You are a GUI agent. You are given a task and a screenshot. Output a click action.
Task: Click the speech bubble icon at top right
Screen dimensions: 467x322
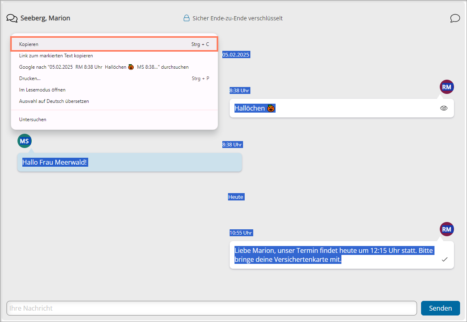455,18
